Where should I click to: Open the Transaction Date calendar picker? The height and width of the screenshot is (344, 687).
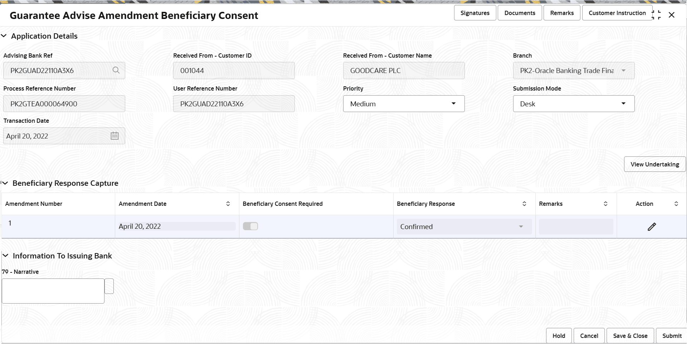pos(114,136)
